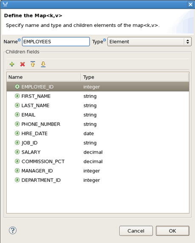Select the DEPARTMENT_ID field row

click(x=98, y=180)
